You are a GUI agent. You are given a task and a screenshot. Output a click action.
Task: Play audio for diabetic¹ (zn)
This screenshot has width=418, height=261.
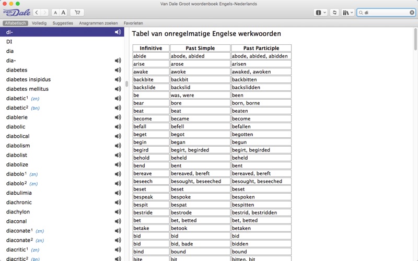click(118, 98)
